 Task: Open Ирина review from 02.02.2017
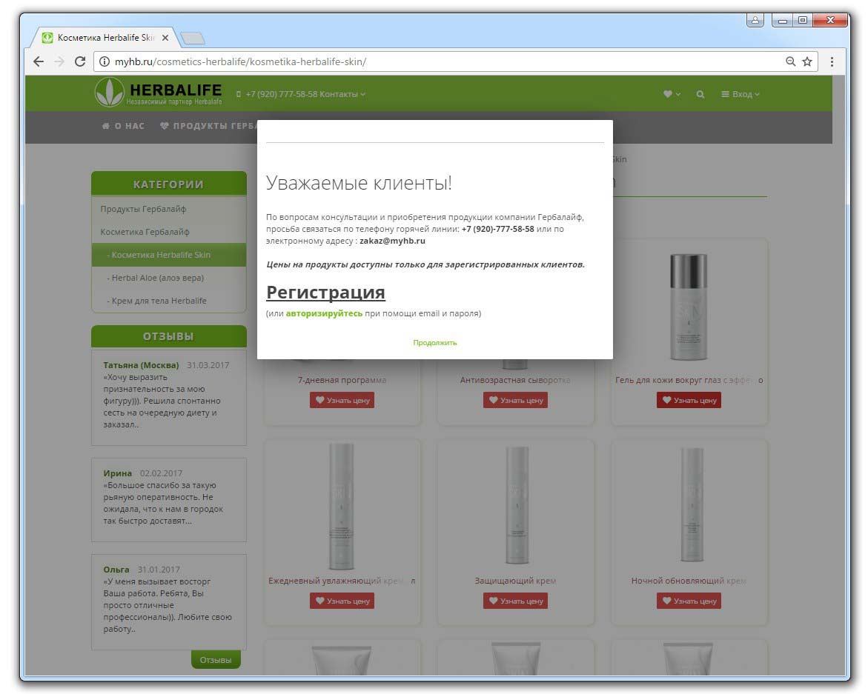169,499
